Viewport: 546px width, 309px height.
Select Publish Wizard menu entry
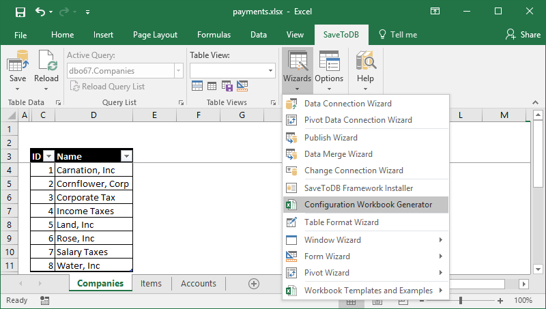click(x=366, y=138)
